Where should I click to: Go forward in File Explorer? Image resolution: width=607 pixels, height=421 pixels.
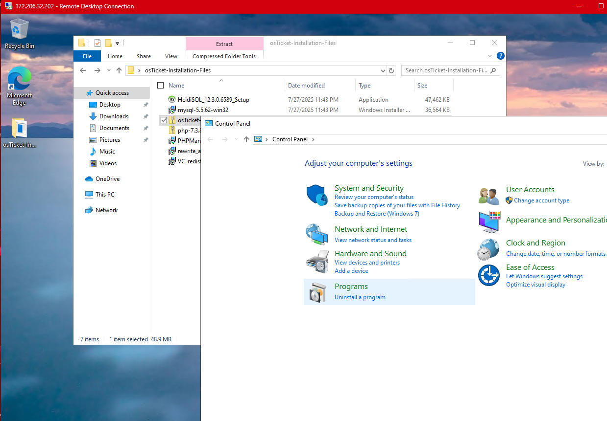tap(97, 70)
